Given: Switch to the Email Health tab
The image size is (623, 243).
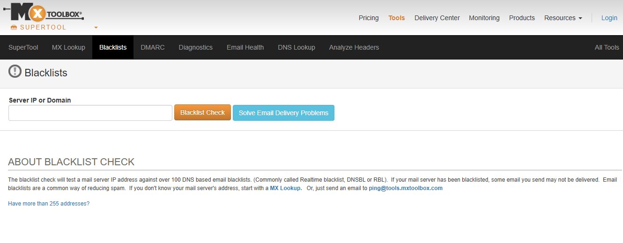Looking at the screenshot, I should click(245, 47).
